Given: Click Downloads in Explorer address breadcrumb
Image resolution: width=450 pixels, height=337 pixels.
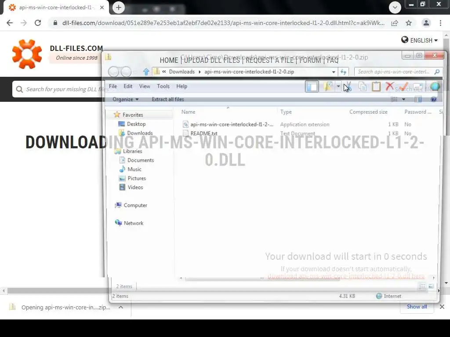Looking at the screenshot, I should (181, 72).
